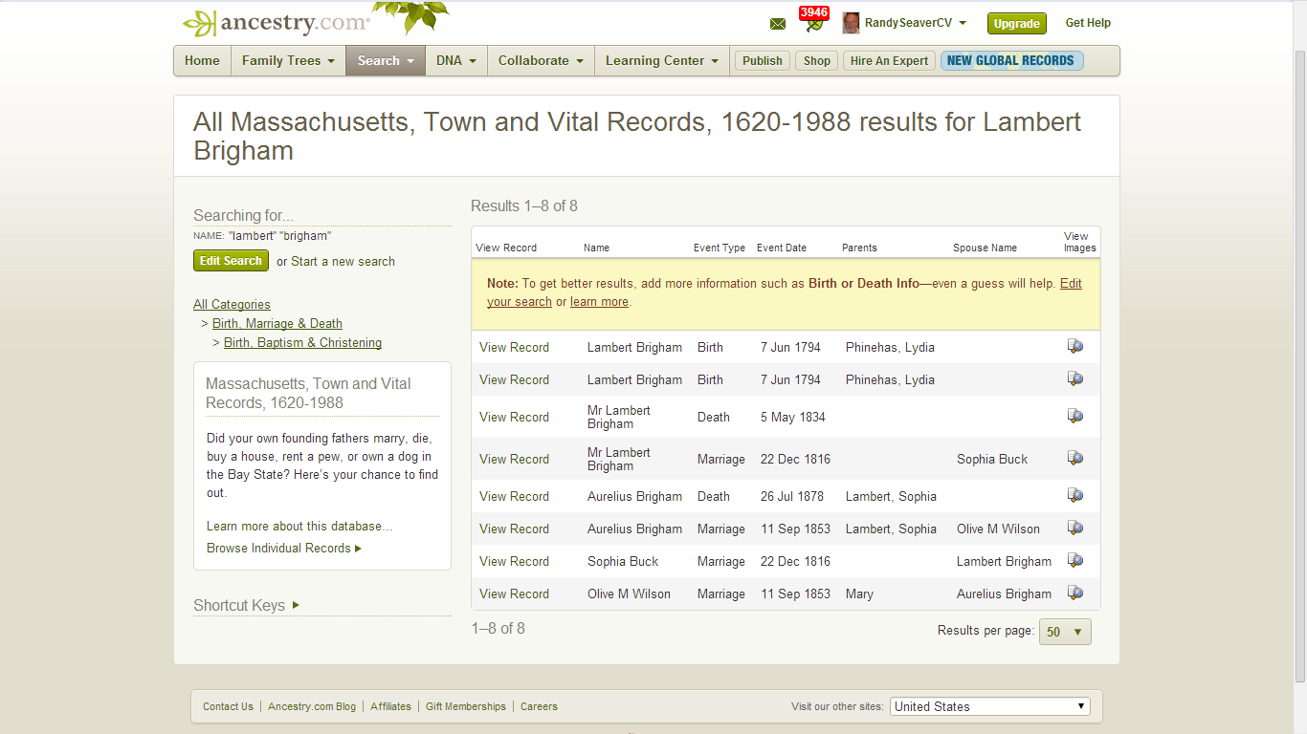View Record for Aurelius Brigham death 1878
The height and width of the screenshot is (734, 1307).
tap(514, 496)
